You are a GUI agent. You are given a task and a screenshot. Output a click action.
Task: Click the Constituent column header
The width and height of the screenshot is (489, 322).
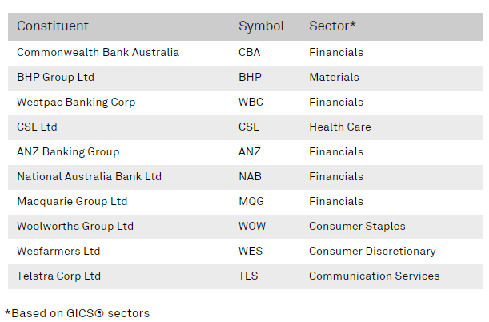(x=53, y=26)
